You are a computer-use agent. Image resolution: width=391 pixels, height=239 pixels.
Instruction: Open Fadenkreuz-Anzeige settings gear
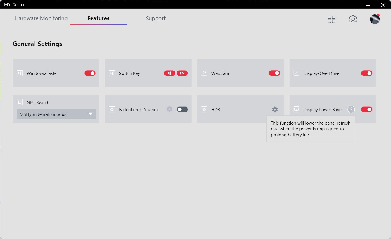coord(170,109)
